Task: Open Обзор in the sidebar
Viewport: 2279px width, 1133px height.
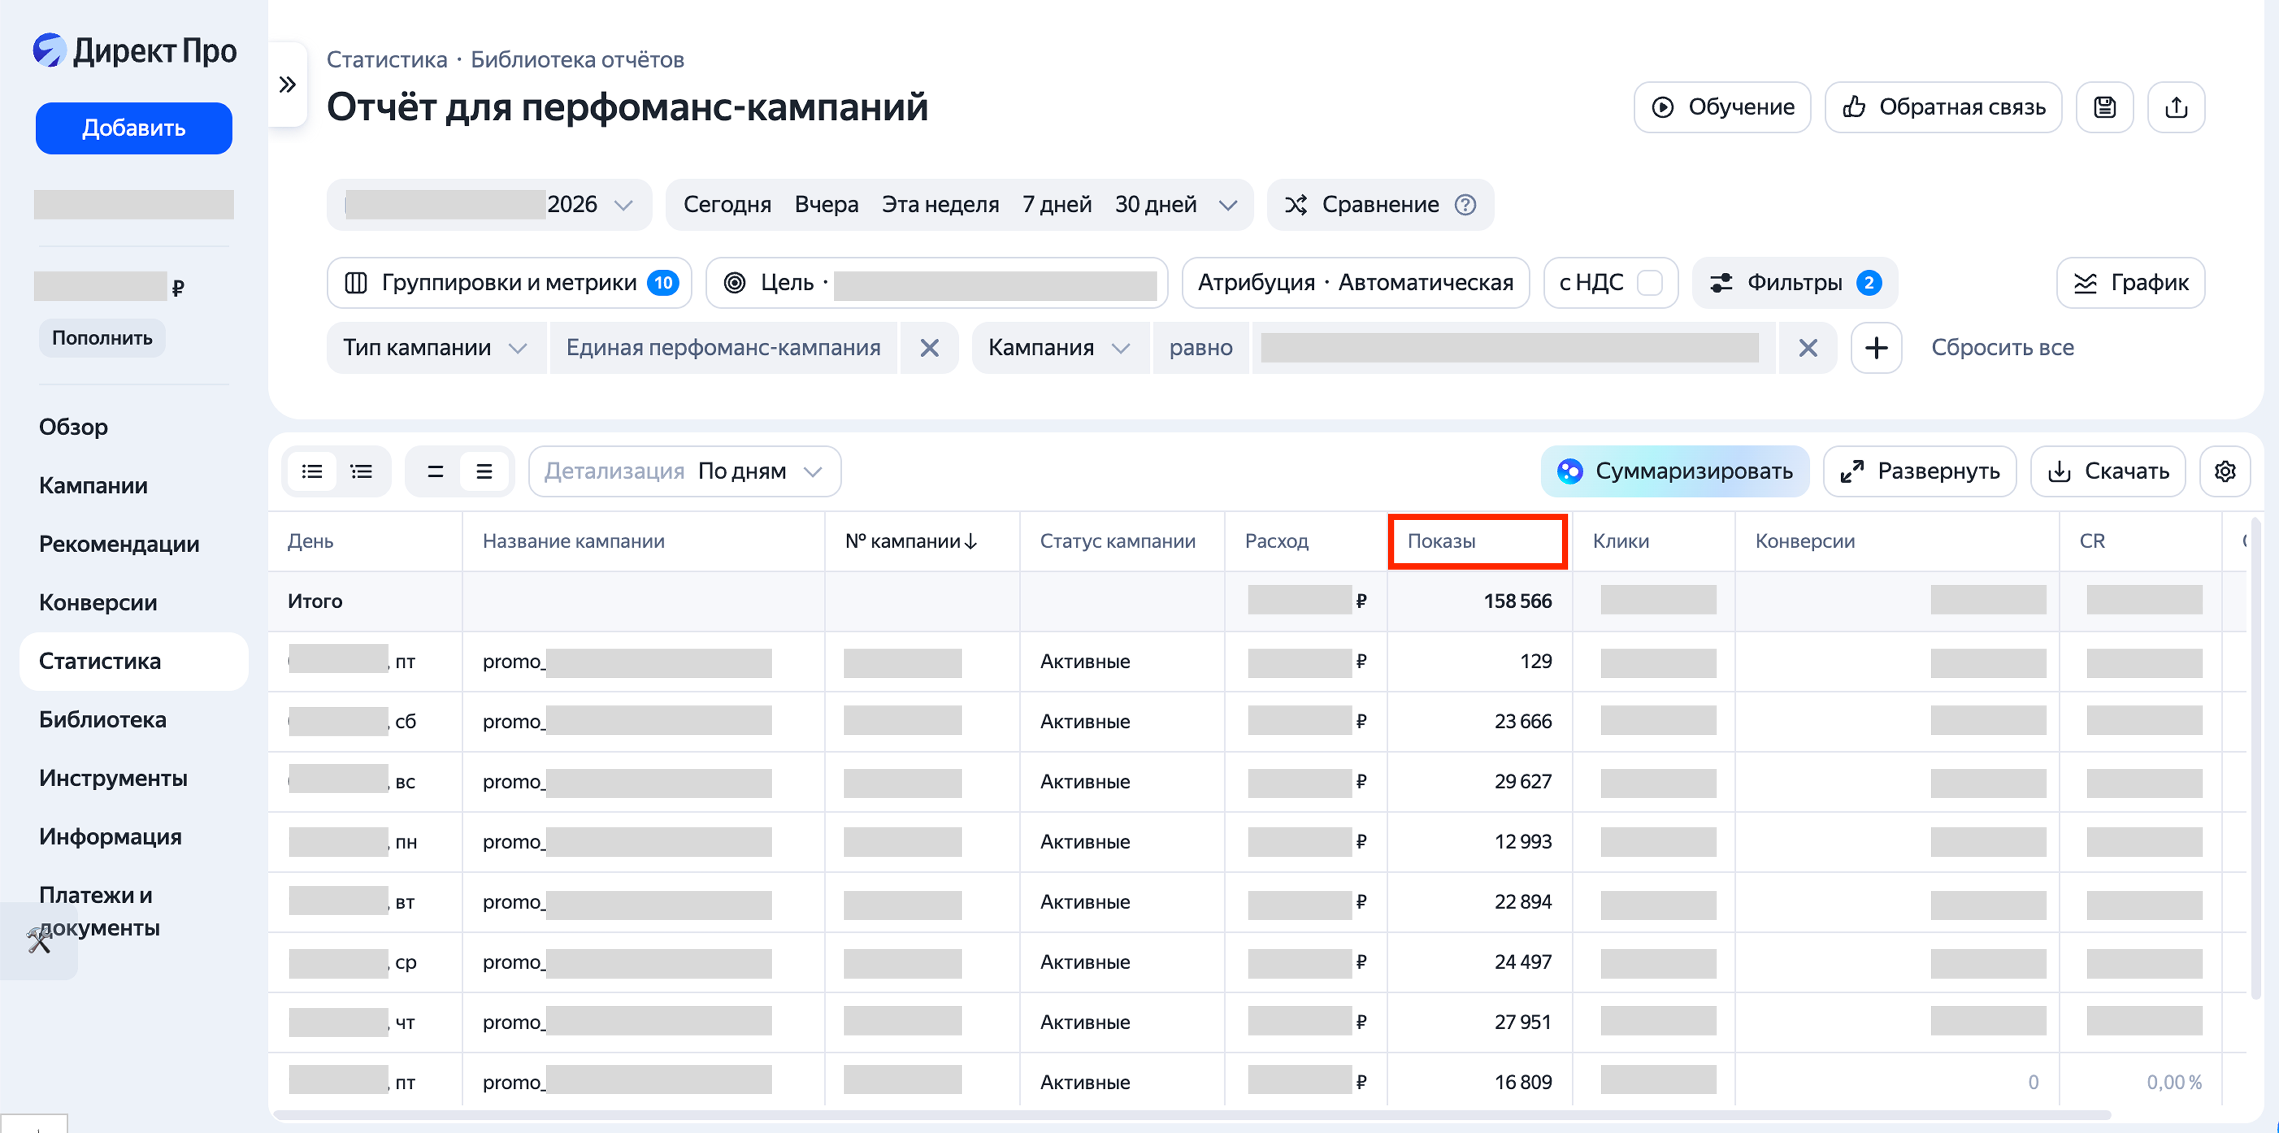Action: pyautogui.click(x=74, y=427)
